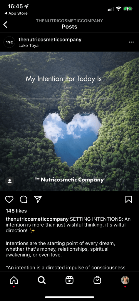Save post with bookmark icon
Image resolution: width=139 pixels, height=301 pixels.
tap(129, 199)
